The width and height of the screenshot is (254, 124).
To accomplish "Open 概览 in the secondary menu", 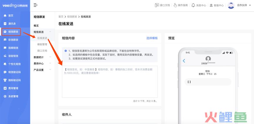I will click(36, 26).
